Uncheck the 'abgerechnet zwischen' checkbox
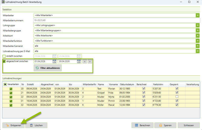This screenshot has height=130, width=202. tap(4, 61)
